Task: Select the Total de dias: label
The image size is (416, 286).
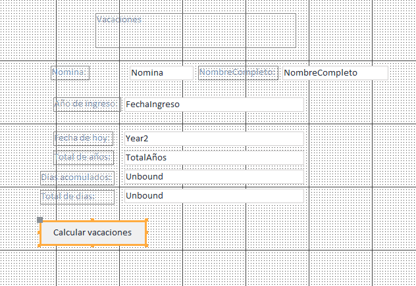Action: click(x=78, y=197)
